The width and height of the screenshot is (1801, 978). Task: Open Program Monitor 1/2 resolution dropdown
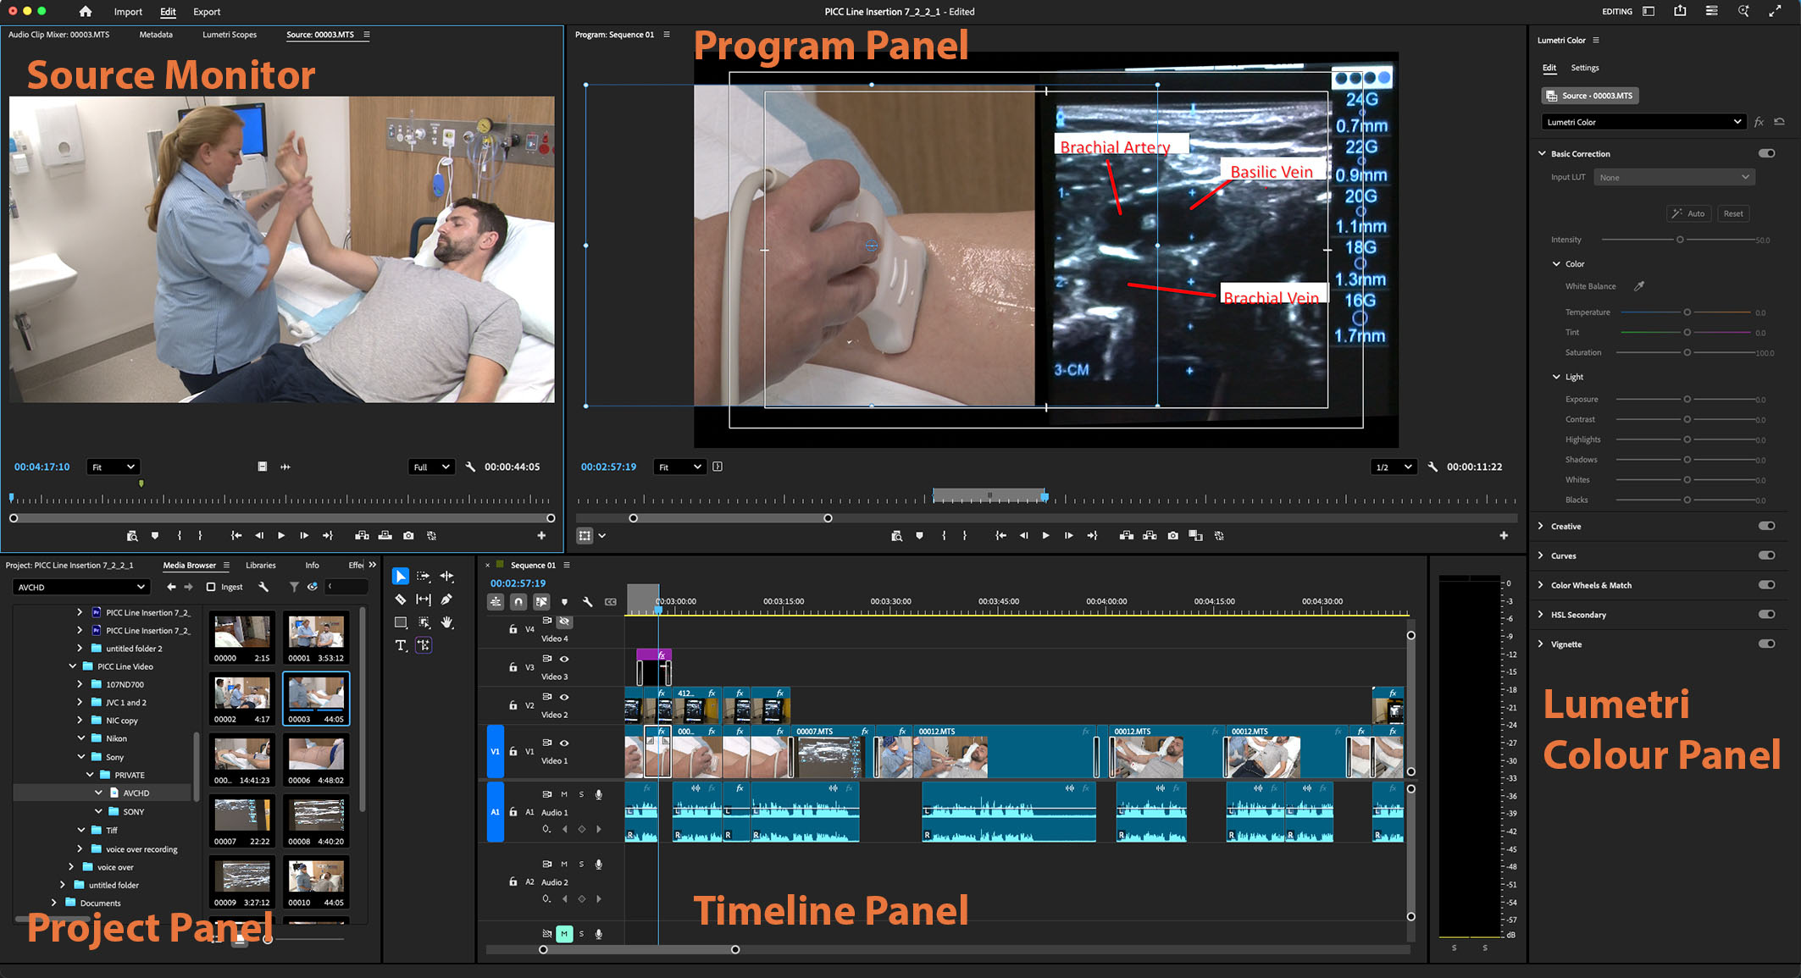(x=1394, y=467)
